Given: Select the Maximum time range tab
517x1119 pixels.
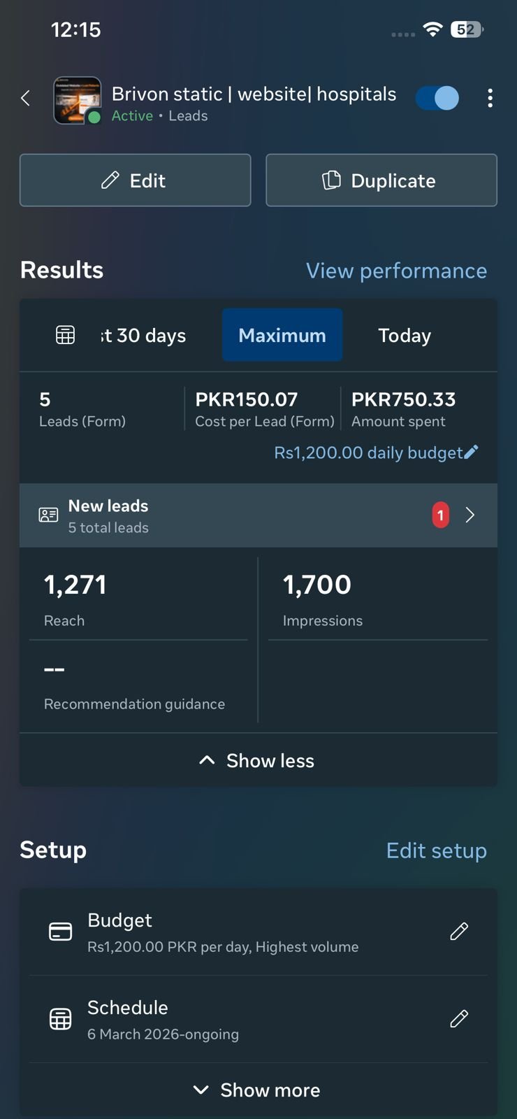Looking at the screenshot, I should 282,335.
